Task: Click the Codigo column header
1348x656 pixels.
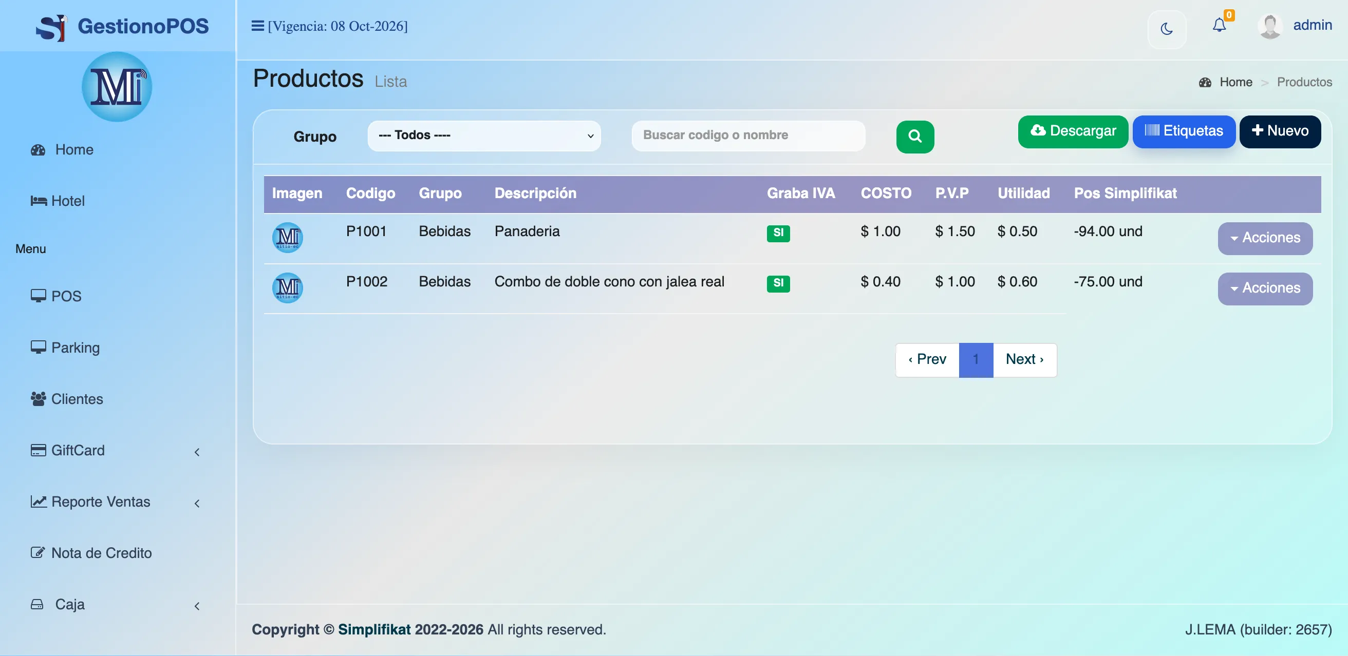Action: tap(370, 194)
